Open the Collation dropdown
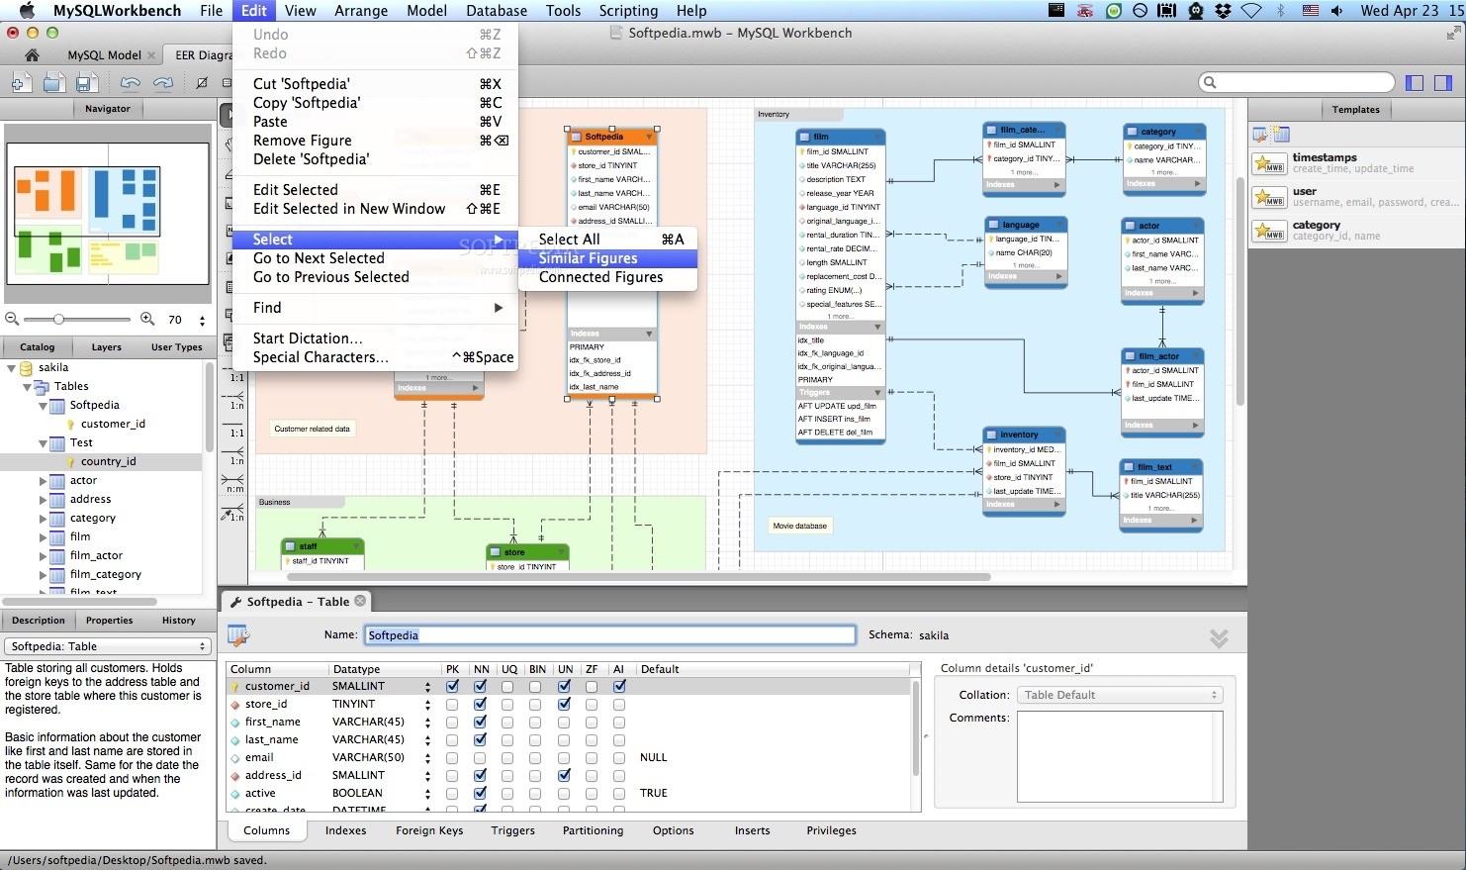The height and width of the screenshot is (870, 1466). tap(1120, 695)
